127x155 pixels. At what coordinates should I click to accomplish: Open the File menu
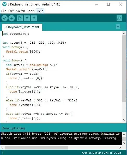pos(4,11)
